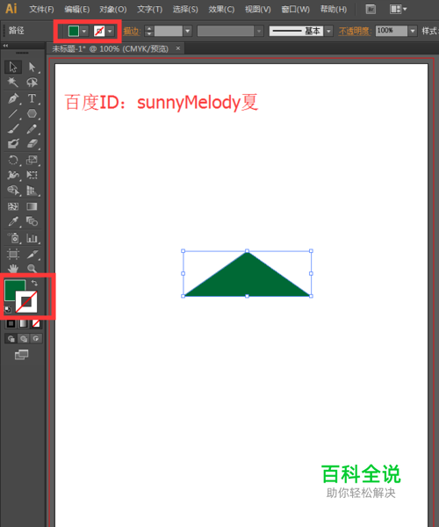Viewport: 439px width, 527px height.
Task: Open the 描边 stroke panel link
Action: tap(132, 32)
